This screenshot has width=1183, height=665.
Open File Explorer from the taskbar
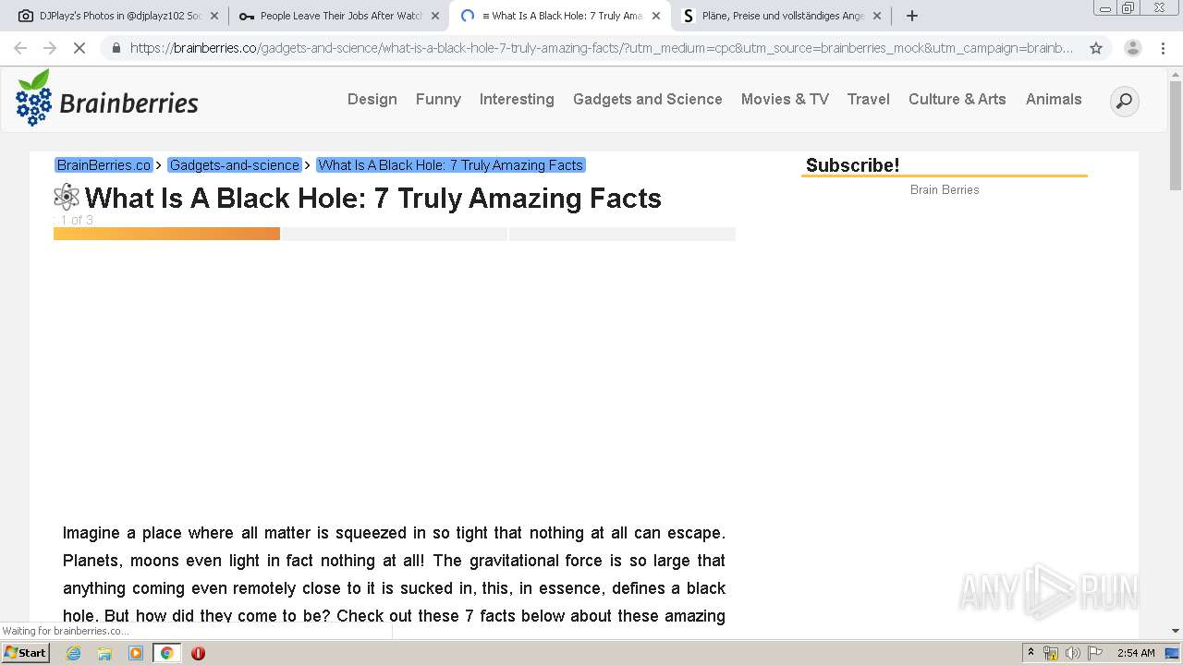104,653
